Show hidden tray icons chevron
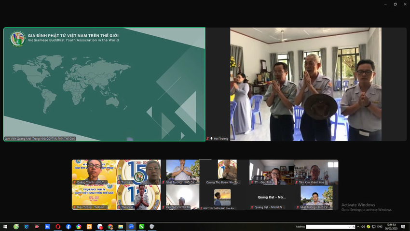 [358, 227]
